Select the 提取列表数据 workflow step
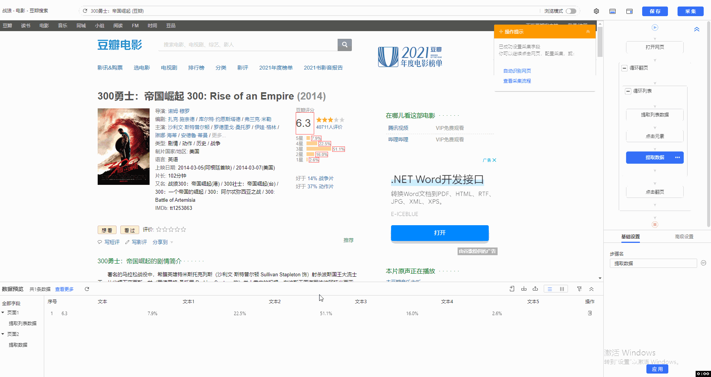The image size is (711, 377). click(655, 115)
